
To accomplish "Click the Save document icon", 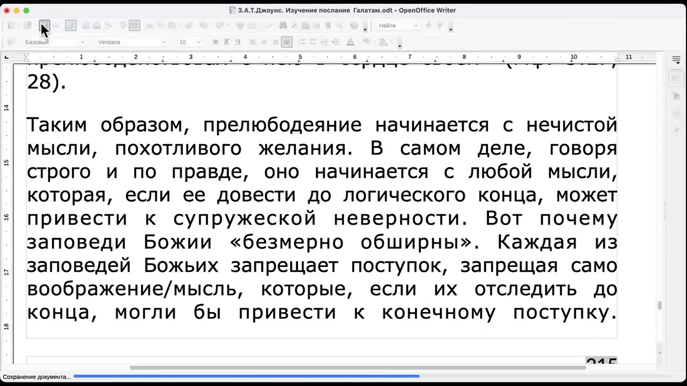I will point(45,25).
